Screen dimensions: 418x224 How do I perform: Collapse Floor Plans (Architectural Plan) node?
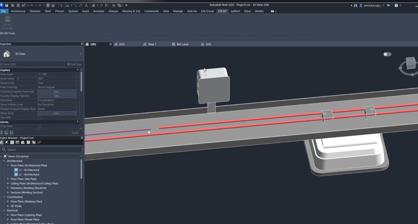[8, 165]
